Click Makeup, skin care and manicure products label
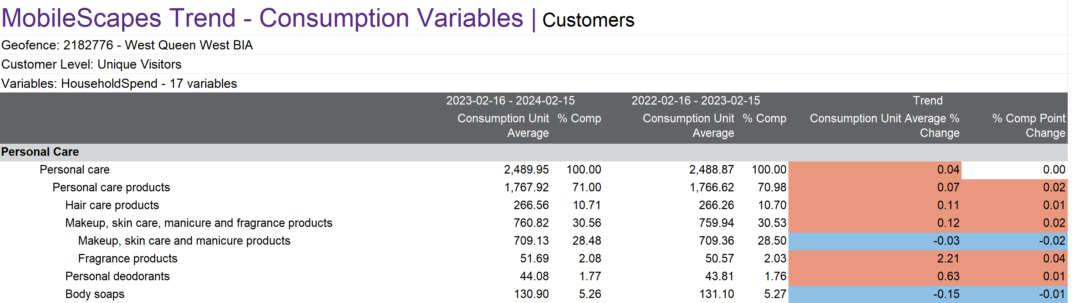 [184, 241]
